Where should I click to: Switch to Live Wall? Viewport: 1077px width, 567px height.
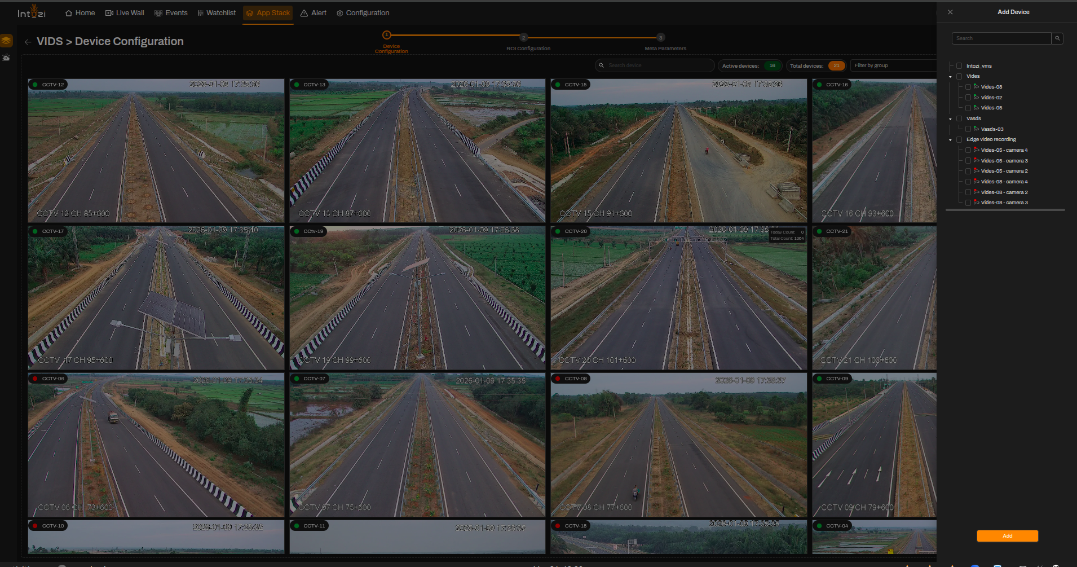(x=125, y=13)
